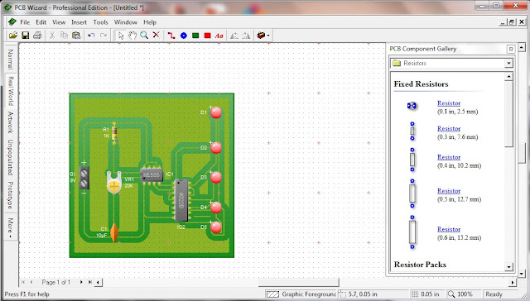Screen dimensions: 530x301
Task: Select the 0.6 in resistor thumbnail
Action: [x=412, y=232]
